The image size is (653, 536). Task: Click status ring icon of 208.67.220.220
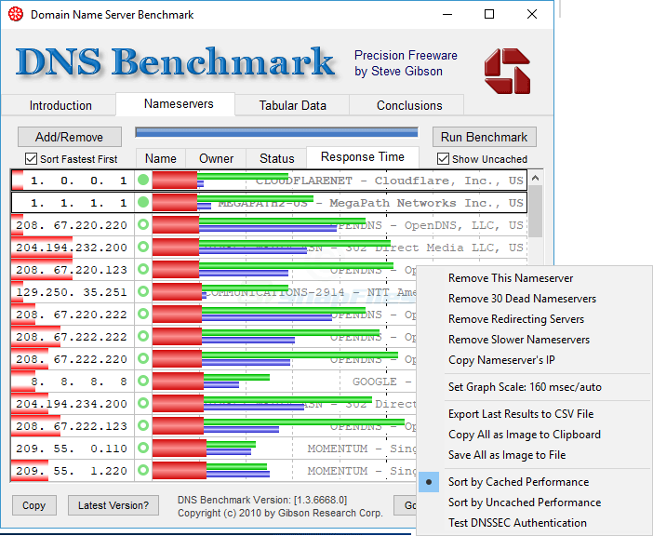click(x=143, y=224)
